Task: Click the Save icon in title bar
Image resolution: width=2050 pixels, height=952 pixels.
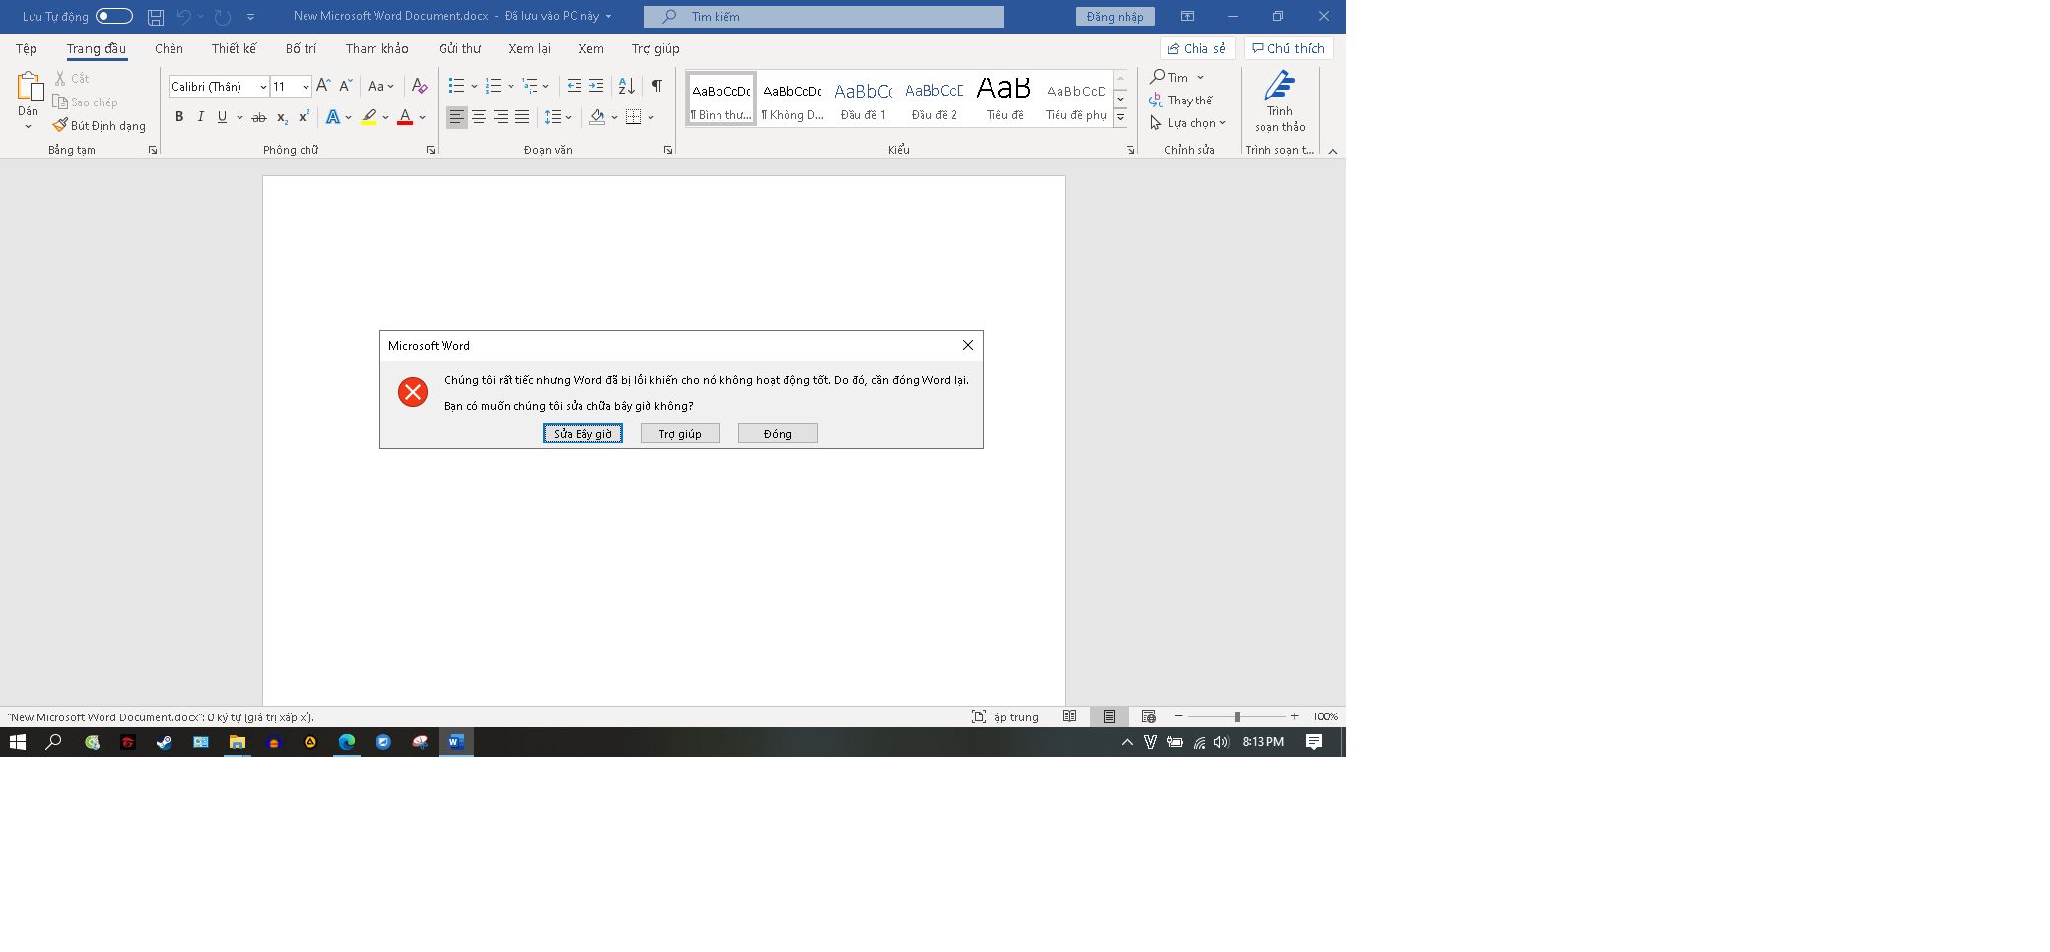Action: tap(156, 17)
